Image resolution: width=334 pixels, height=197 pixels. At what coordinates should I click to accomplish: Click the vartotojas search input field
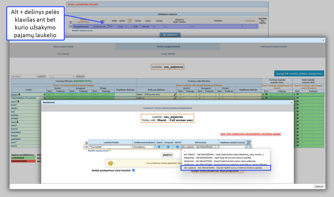(24, 76)
